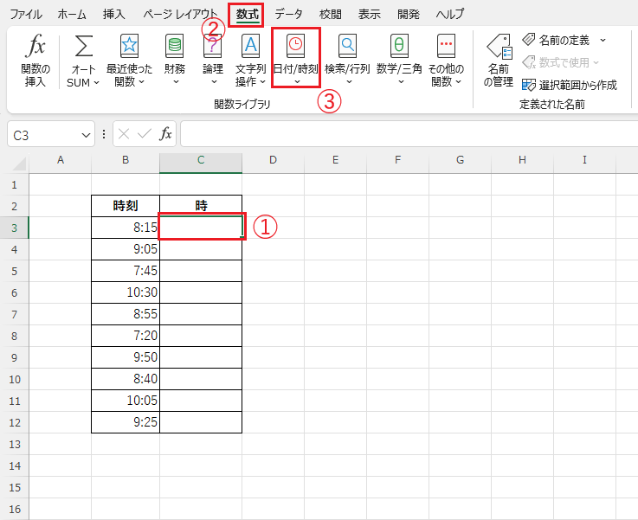Select the 時 header cell
The width and height of the screenshot is (638, 520).
point(201,206)
